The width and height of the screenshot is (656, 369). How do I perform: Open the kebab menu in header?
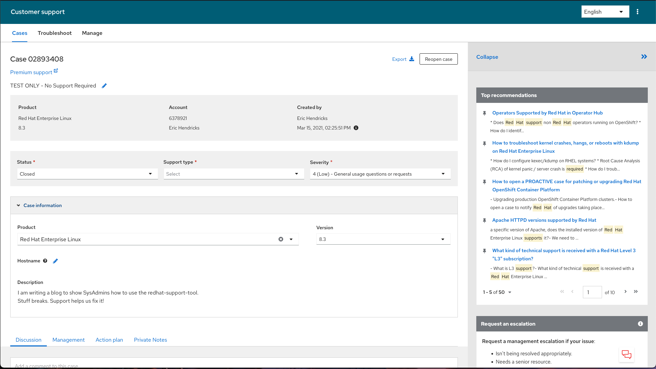pos(638,12)
